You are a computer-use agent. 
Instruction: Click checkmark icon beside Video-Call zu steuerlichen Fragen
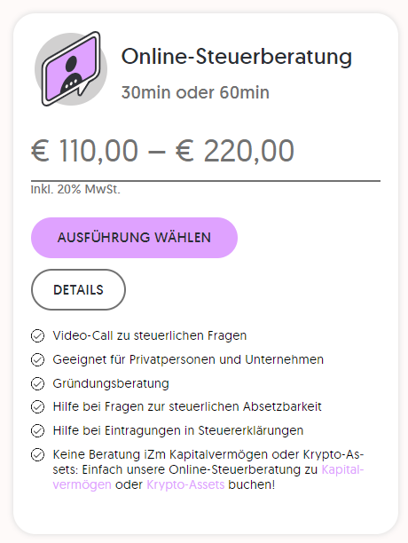pyautogui.click(x=38, y=336)
